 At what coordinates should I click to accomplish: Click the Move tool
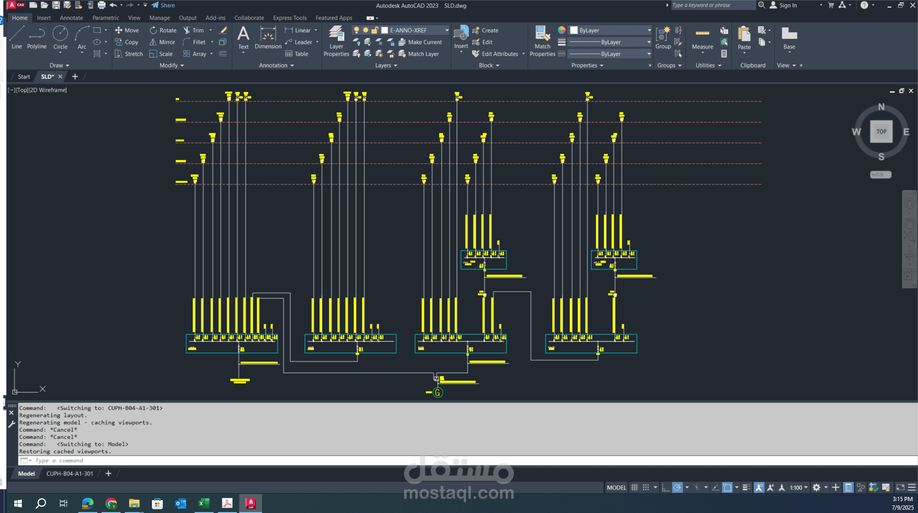(x=127, y=30)
